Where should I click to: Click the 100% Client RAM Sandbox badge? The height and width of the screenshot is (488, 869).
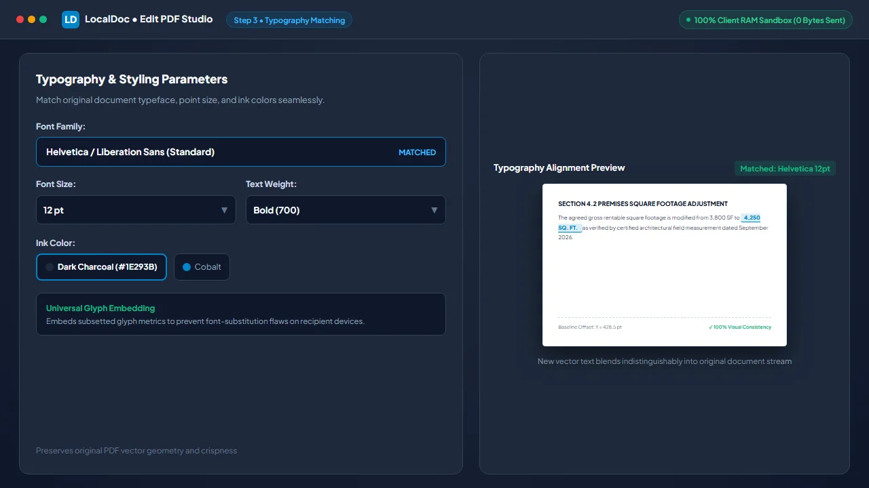766,20
